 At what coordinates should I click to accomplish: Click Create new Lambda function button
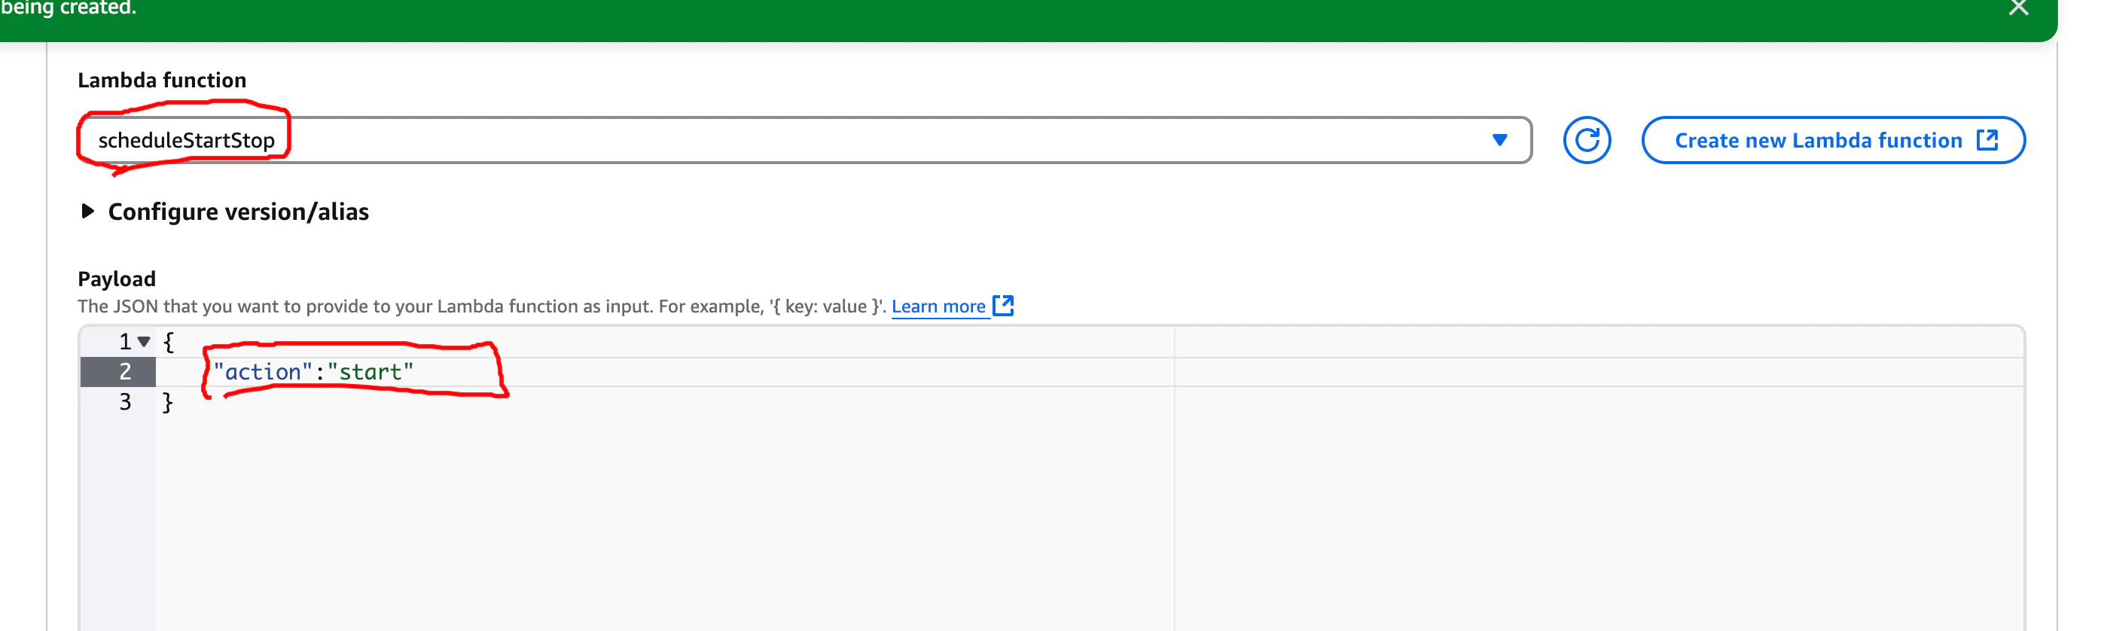1833,140
